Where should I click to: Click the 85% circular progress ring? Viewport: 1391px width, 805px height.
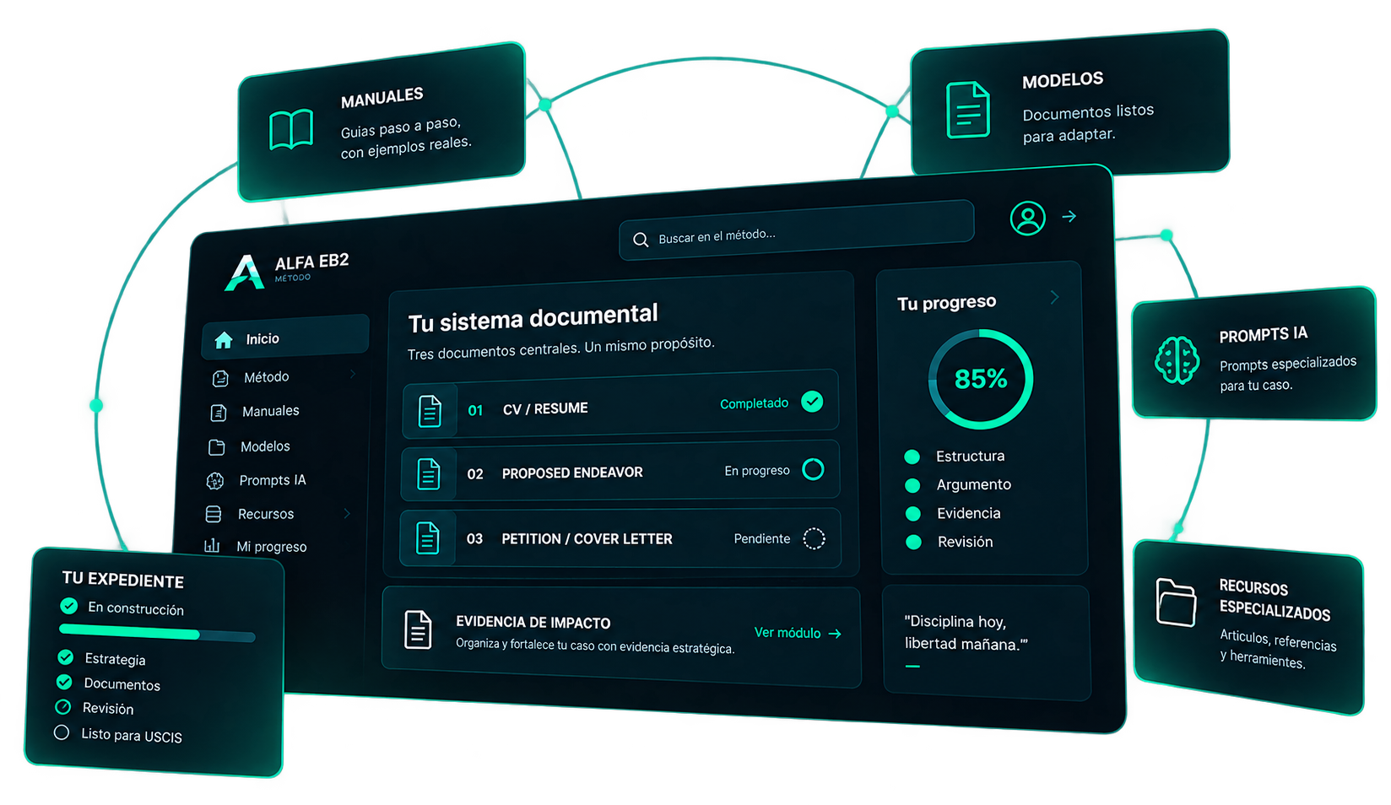tap(981, 379)
